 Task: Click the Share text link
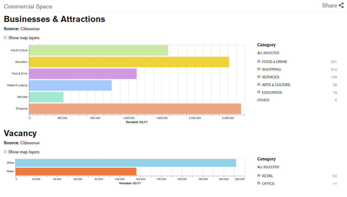click(329, 6)
